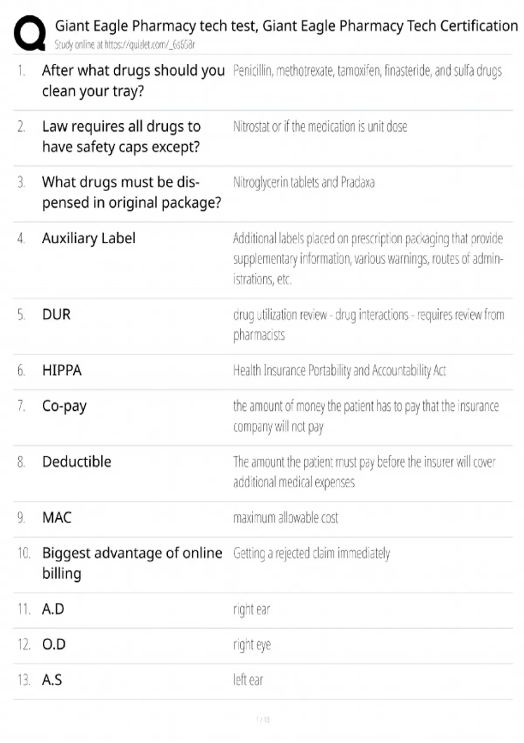Click the Penicillin, methotrexate answer text
The height and width of the screenshot is (743, 524).
click(x=367, y=70)
